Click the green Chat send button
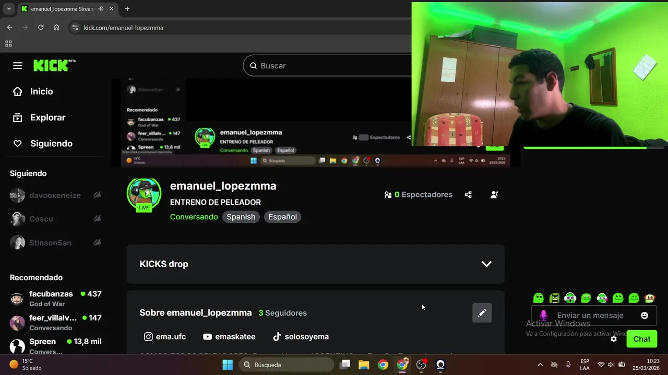This screenshot has height=375, width=668. click(x=642, y=339)
